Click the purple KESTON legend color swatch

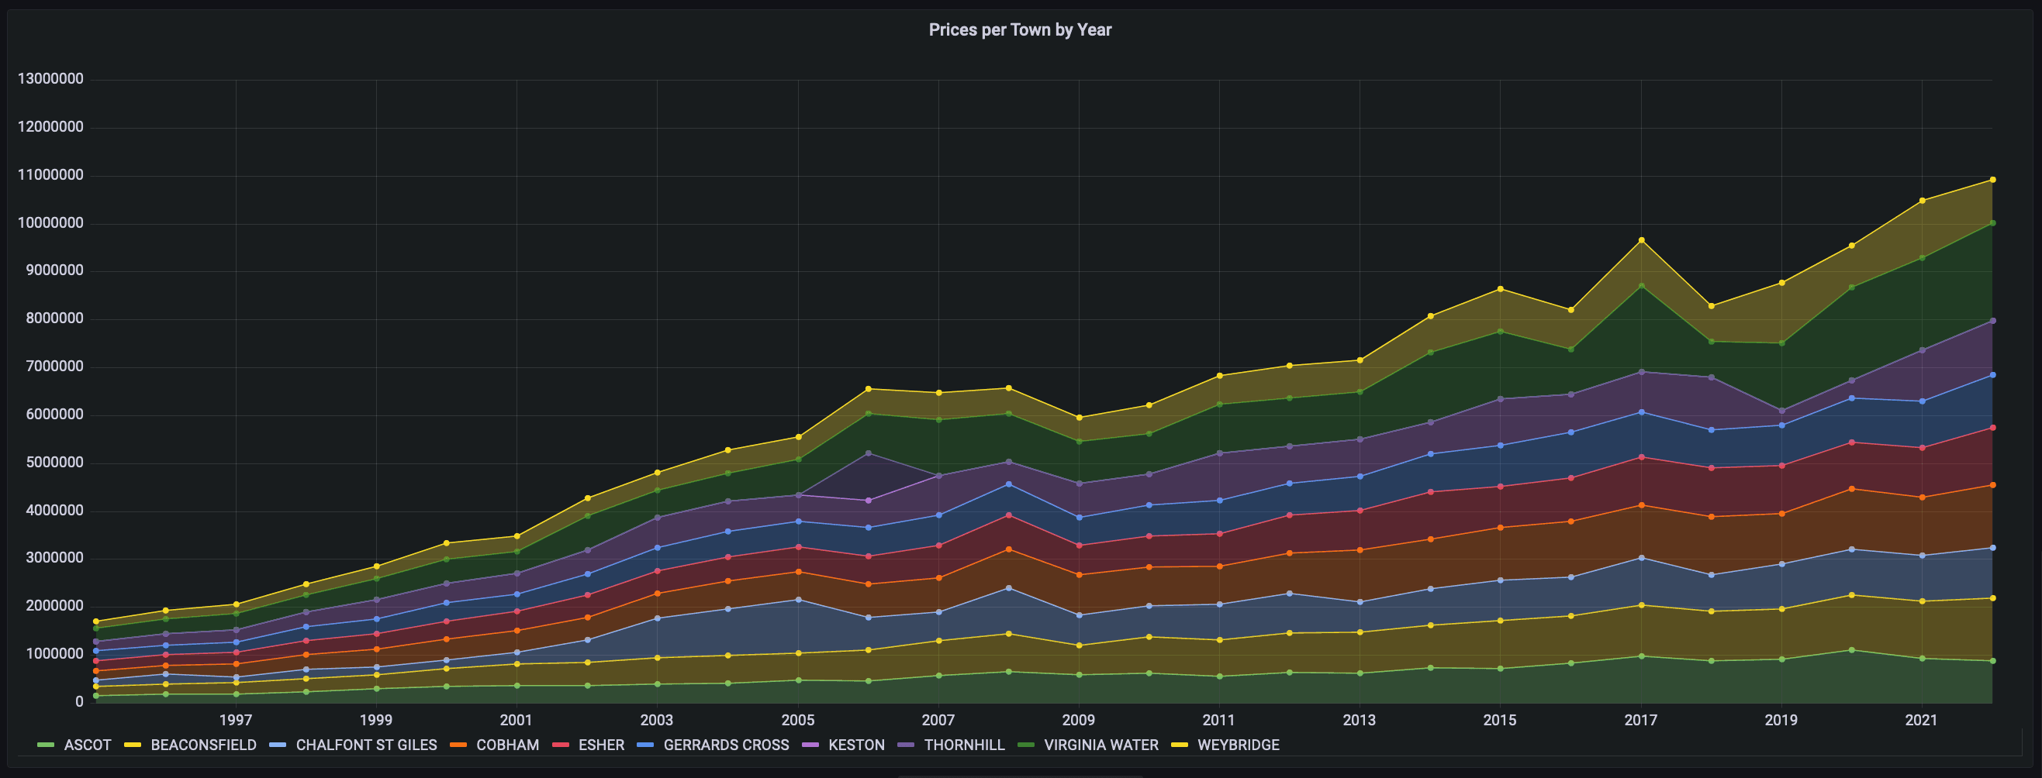pos(810,745)
